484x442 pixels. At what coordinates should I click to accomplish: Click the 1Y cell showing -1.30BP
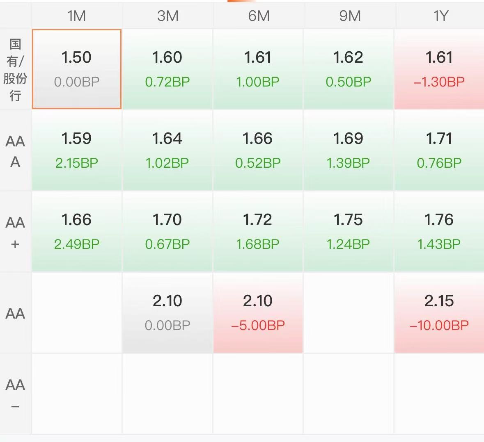coord(439,69)
